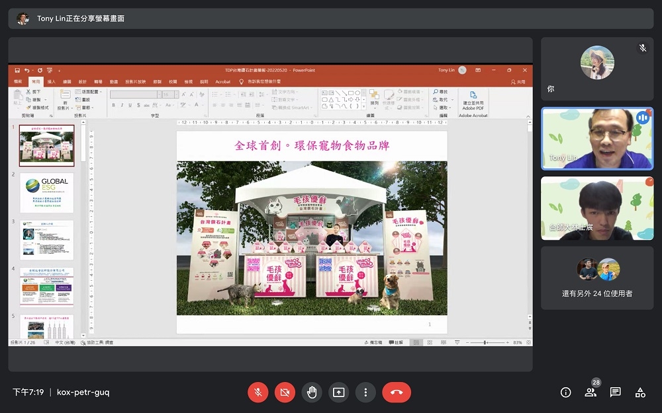This screenshot has height=413, width=662.
Task: Toggle strikethrough abc button
Action: [x=146, y=105]
